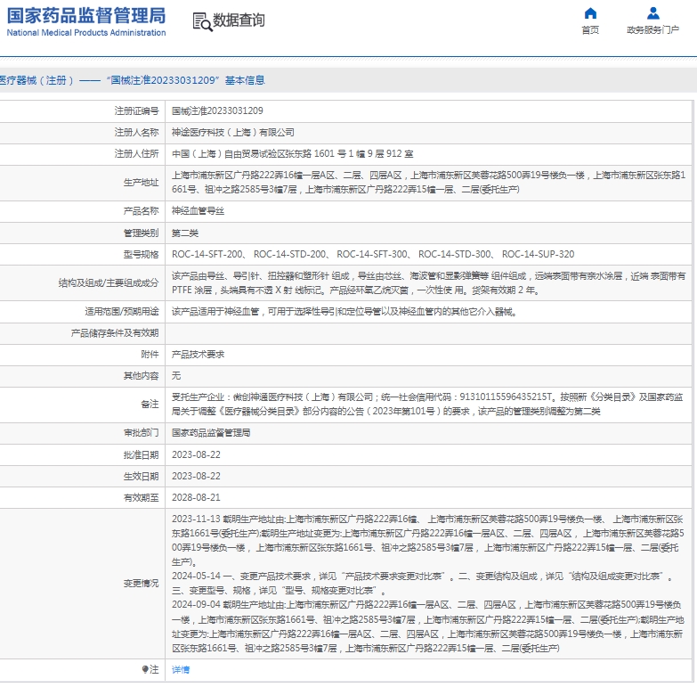Click the 审批部门 row label

(141, 432)
